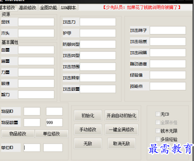The image size is (196, 161).
Task: Focus the 经验值 input field
Action: click(168, 75)
